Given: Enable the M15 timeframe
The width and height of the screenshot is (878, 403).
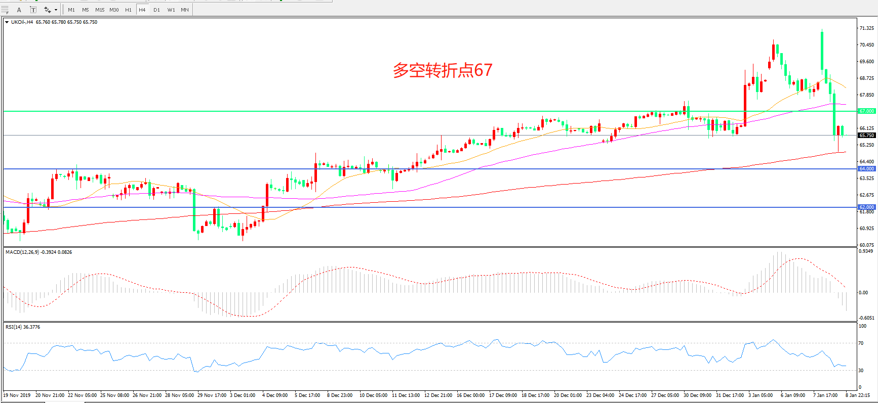Looking at the screenshot, I should pyautogui.click(x=100, y=10).
